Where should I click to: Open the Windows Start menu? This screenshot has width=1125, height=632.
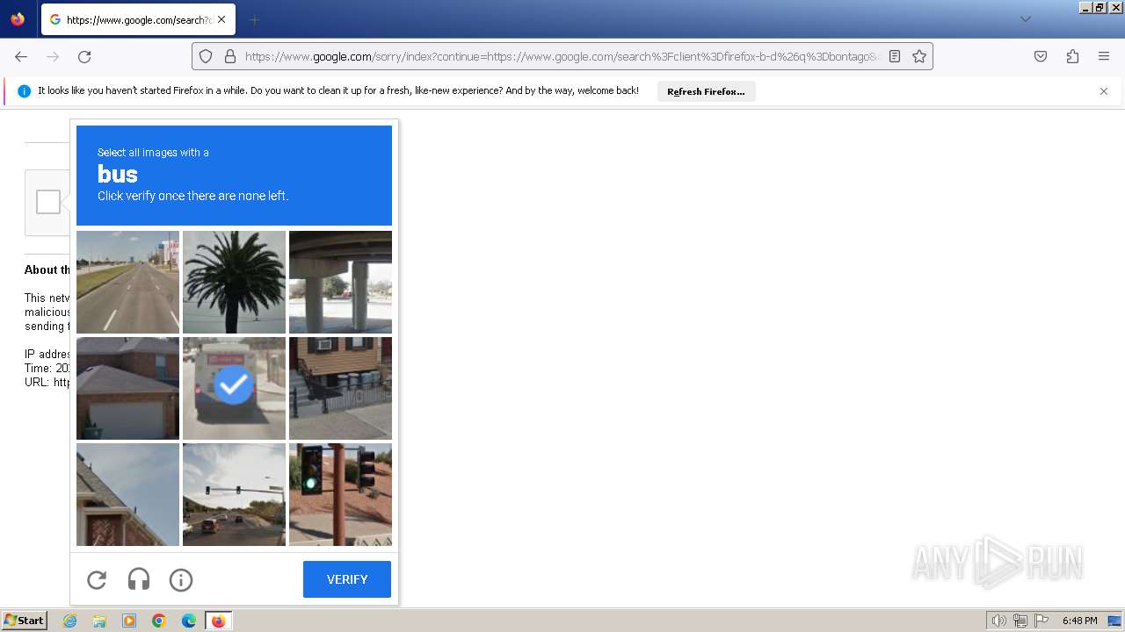point(25,621)
